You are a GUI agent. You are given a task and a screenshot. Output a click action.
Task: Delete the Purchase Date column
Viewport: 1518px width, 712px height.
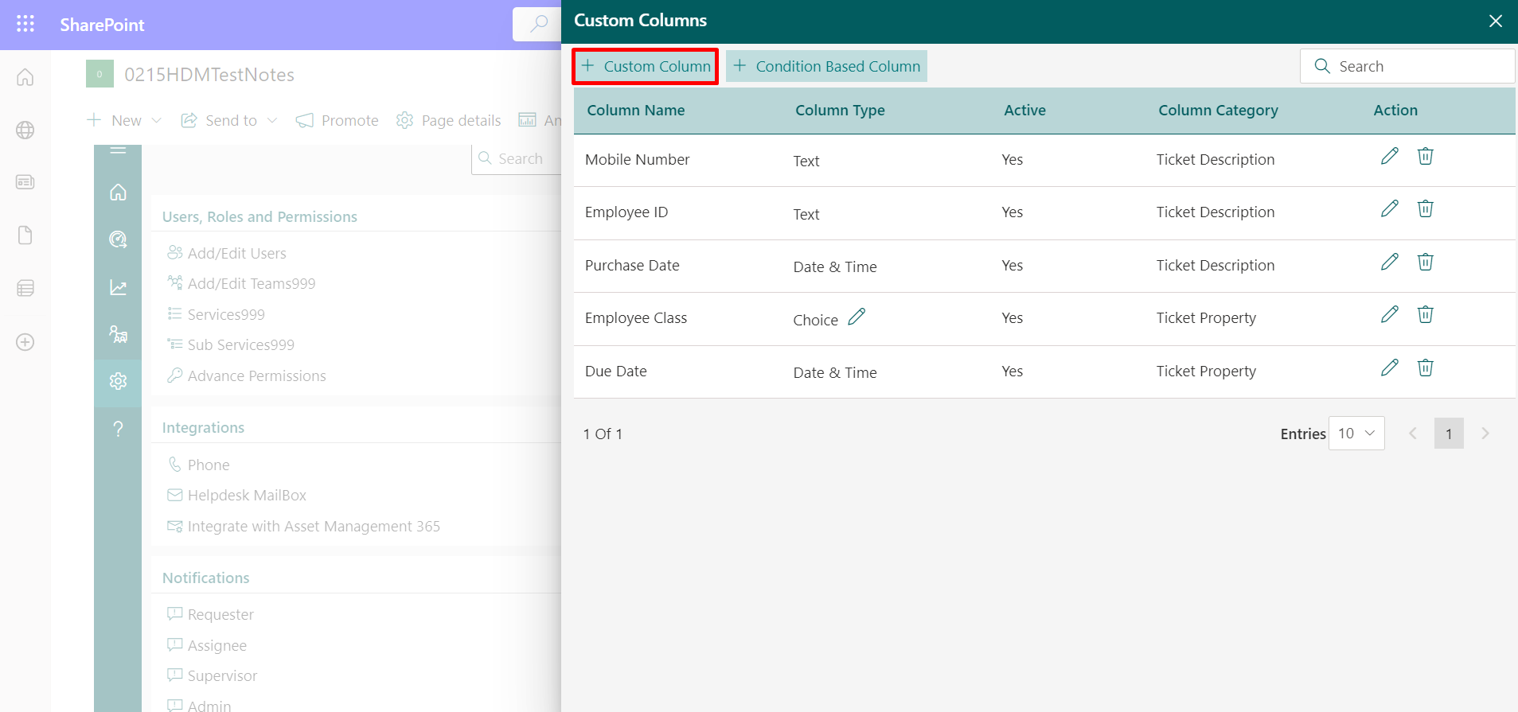1425,262
